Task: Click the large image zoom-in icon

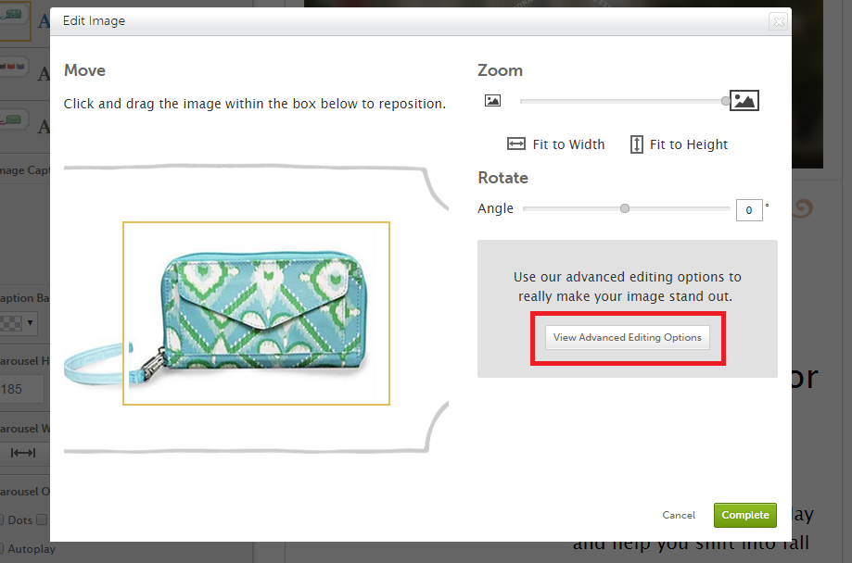Action: tap(744, 101)
